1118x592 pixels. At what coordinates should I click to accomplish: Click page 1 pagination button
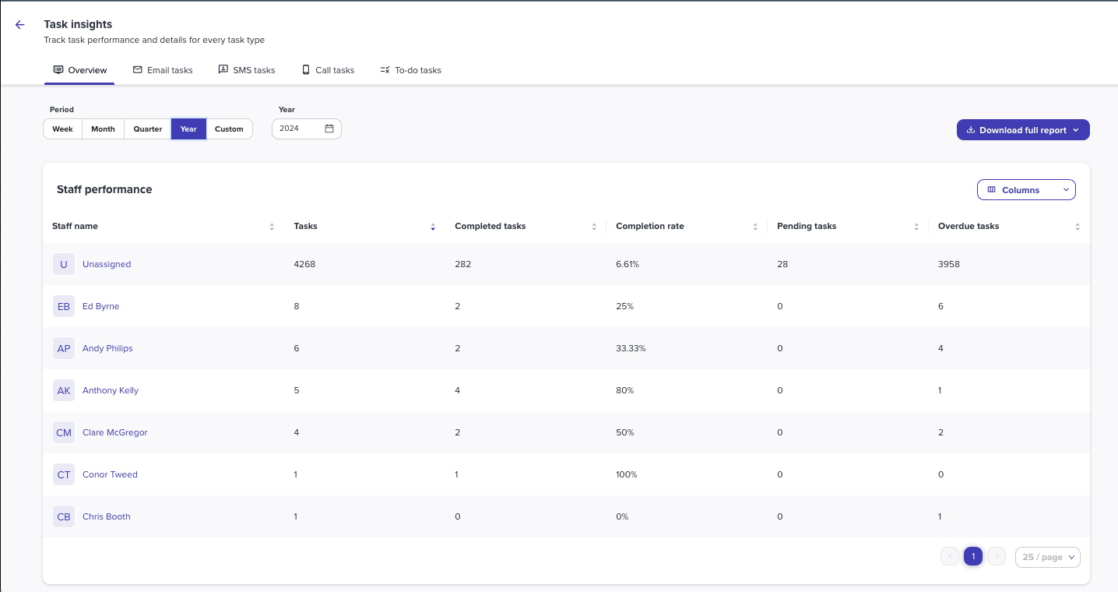pos(972,556)
